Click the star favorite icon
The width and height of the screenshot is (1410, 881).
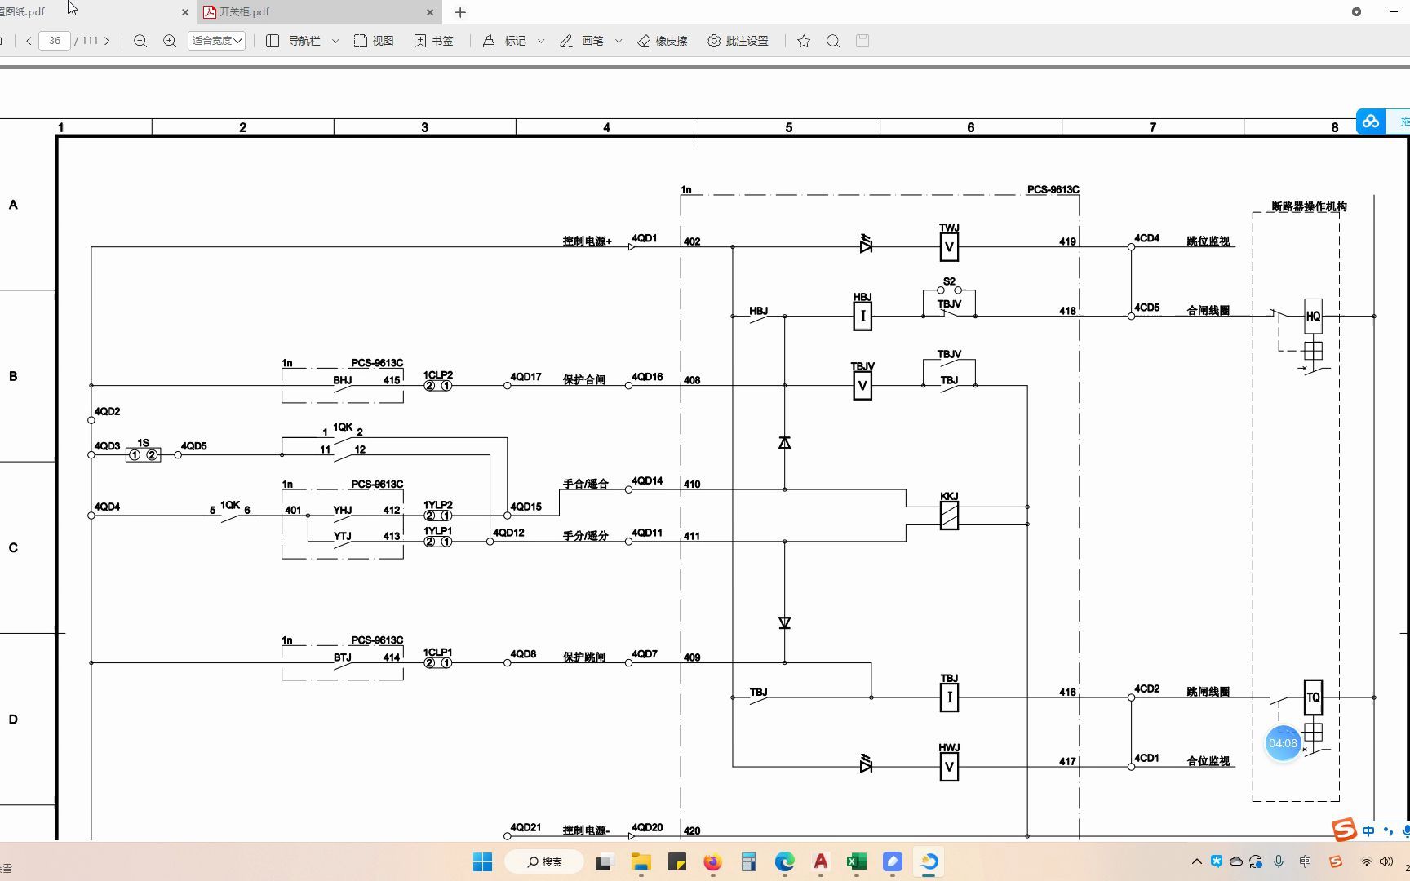coord(804,41)
